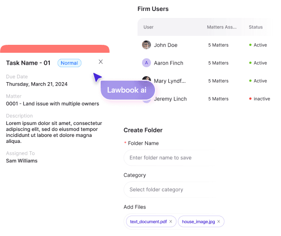Click the Normal priority badge
The width and height of the screenshot is (281, 236).
click(69, 63)
